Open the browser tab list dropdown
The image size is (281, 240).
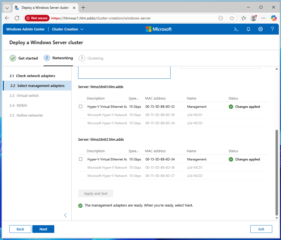click(x=7, y=8)
